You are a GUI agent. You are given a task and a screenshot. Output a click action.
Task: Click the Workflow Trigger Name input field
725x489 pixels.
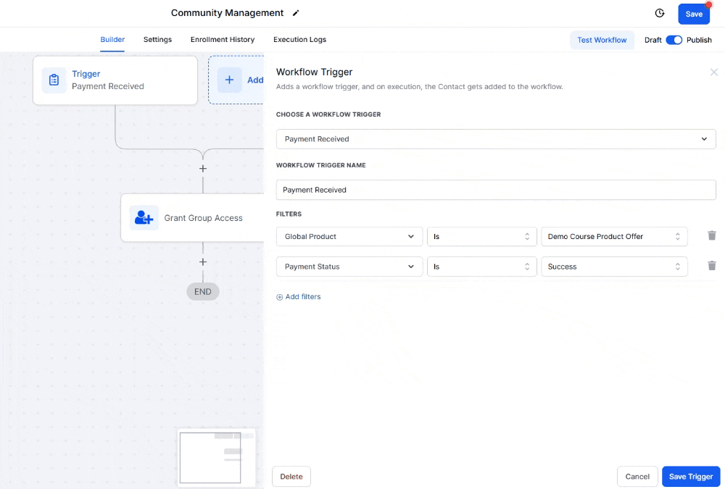point(496,190)
